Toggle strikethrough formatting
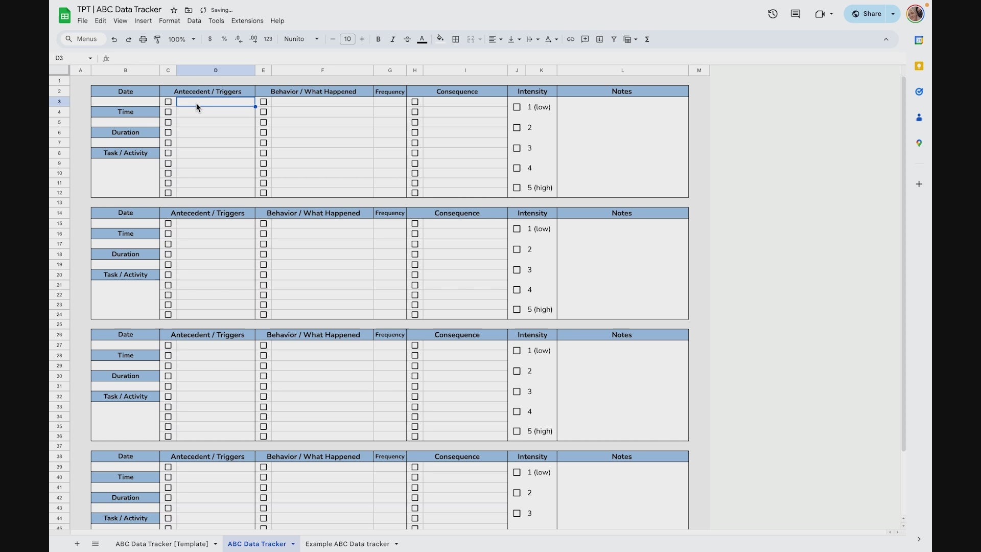Image resolution: width=981 pixels, height=552 pixels. click(407, 39)
